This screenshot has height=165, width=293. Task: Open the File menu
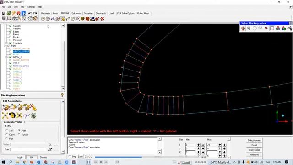tap(3, 7)
